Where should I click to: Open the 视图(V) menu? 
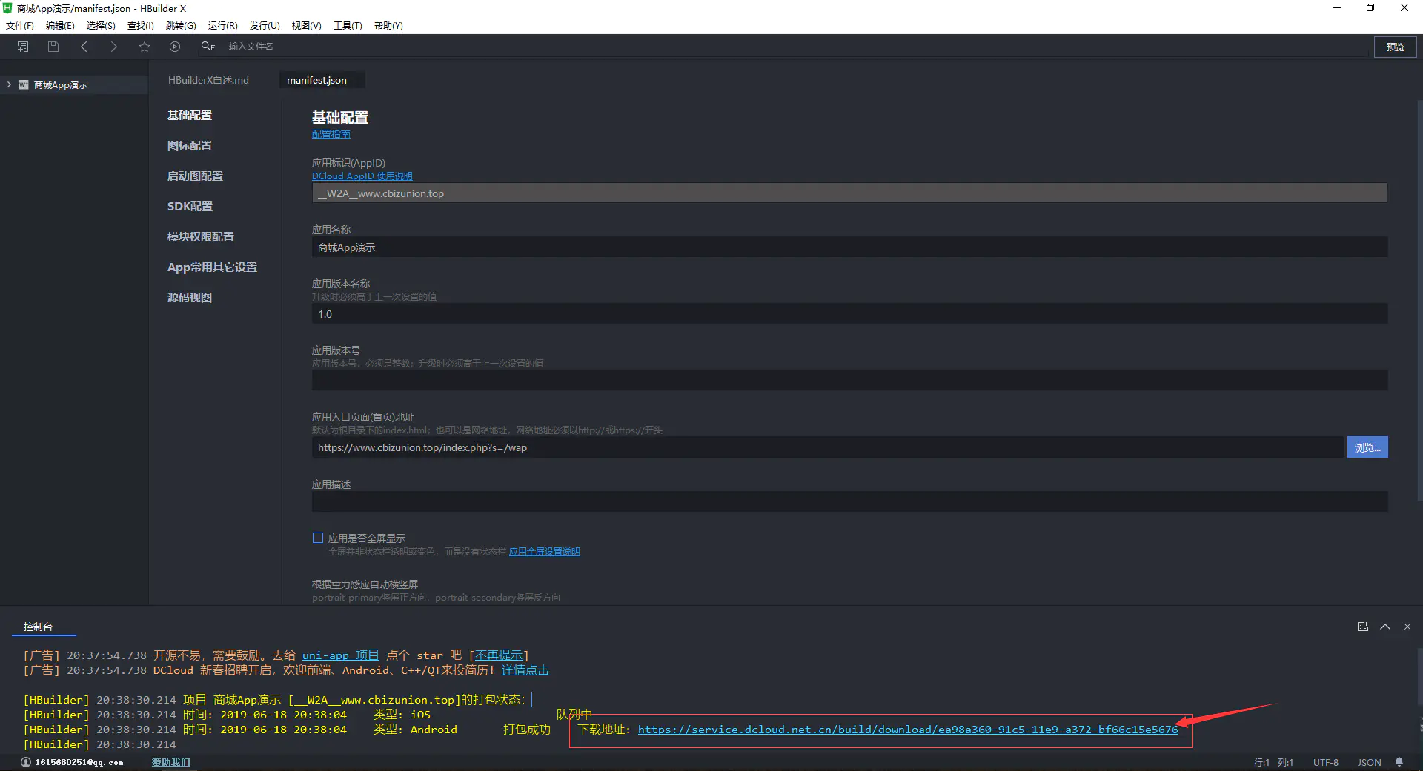point(306,25)
